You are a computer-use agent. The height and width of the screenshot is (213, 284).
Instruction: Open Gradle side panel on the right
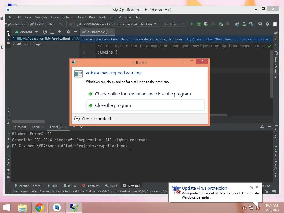click(x=276, y=38)
